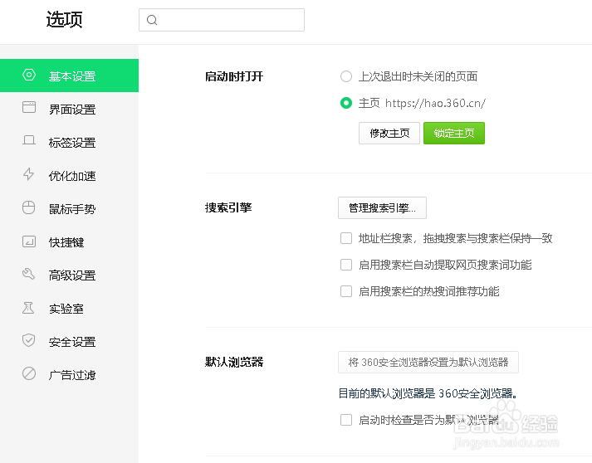This screenshot has width=592, height=463.
Task: Enable address bar and search bar consistency
Action: 346,238
